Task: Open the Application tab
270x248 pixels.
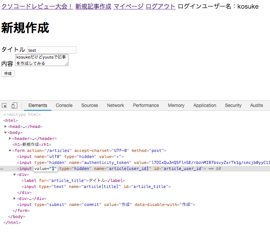Action: [205, 105]
